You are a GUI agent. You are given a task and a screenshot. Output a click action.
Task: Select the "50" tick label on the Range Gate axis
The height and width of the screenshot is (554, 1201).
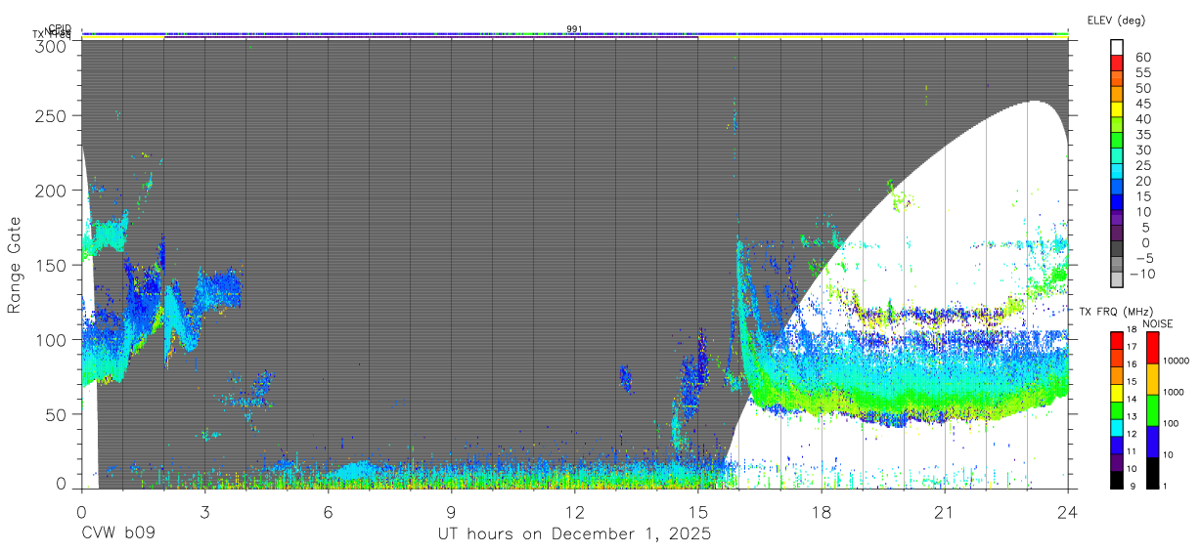click(x=57, y=414)
